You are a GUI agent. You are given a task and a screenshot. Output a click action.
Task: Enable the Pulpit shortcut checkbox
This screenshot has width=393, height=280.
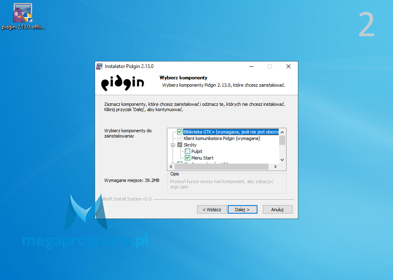pyautogui.click(x=187, y=151)
